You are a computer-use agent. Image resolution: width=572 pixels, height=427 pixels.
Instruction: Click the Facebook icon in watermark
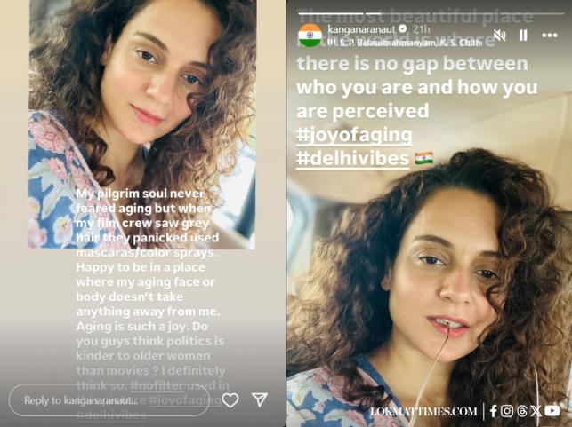click(x=494, y=411)
